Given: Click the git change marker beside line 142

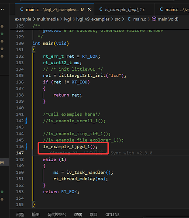Looking at the screenshot, I should pos(26,121).
